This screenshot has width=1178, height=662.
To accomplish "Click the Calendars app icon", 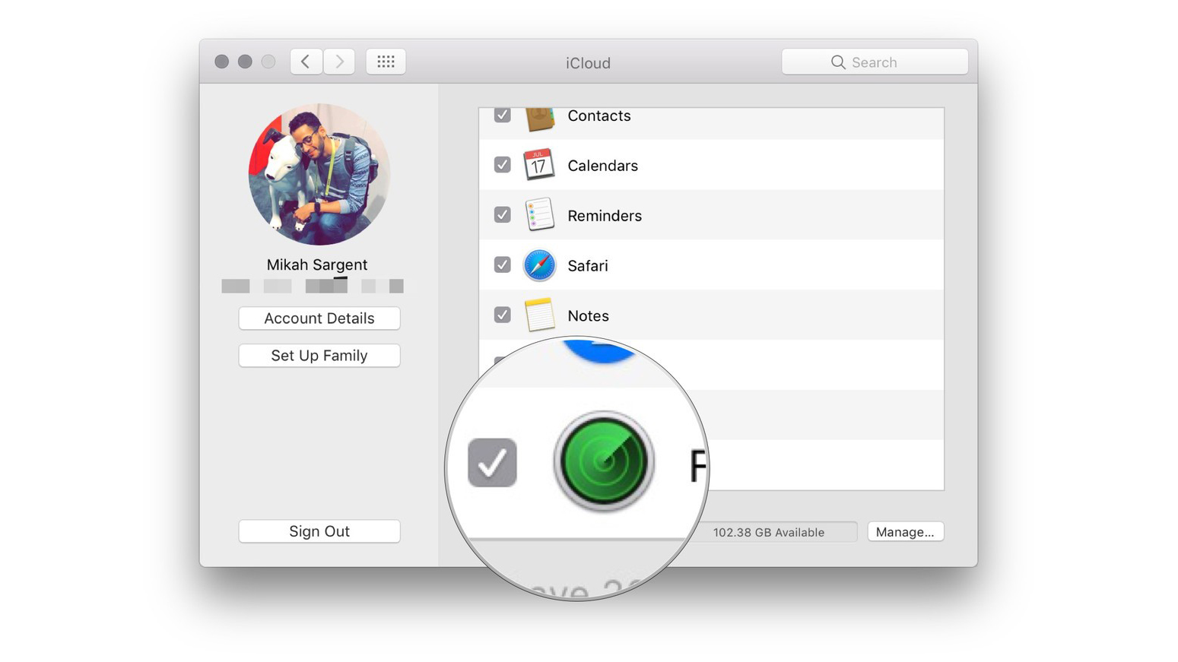I will pos(538,165).
